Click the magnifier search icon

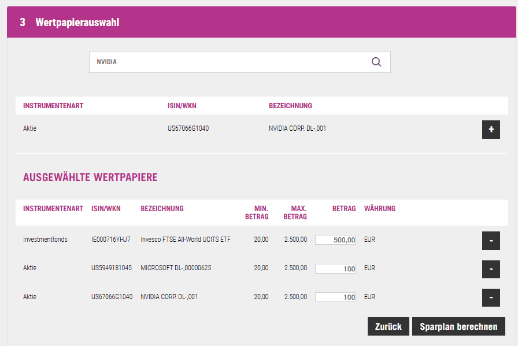coord(376,62)
